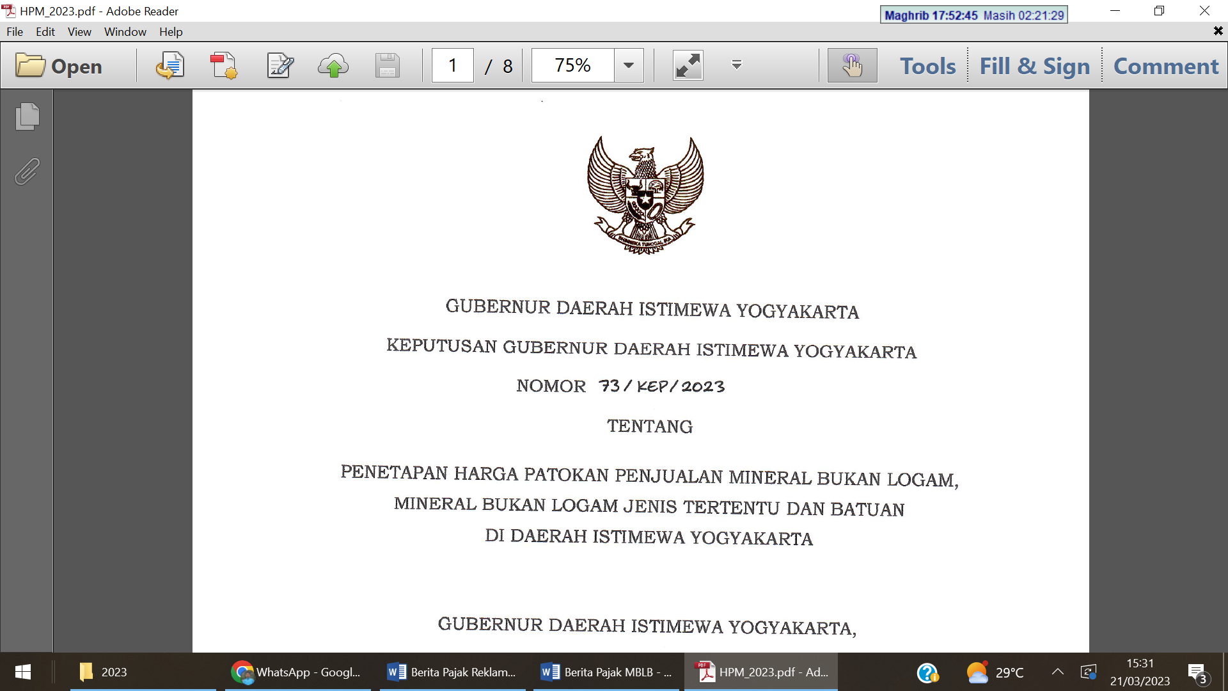
Task: Click the convert to Word/export file icon
Action: pos(170,66)
